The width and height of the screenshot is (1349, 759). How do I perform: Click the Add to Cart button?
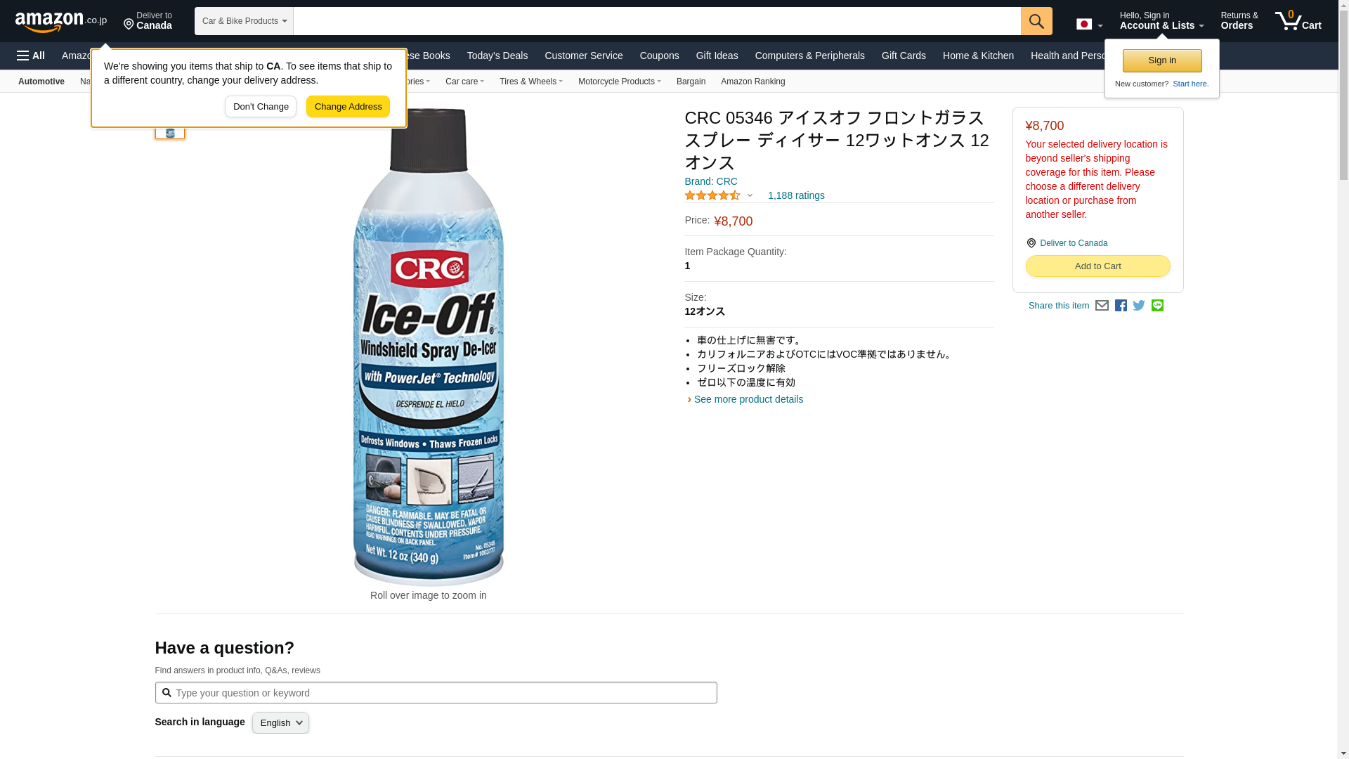click(x=1097, y=266)
